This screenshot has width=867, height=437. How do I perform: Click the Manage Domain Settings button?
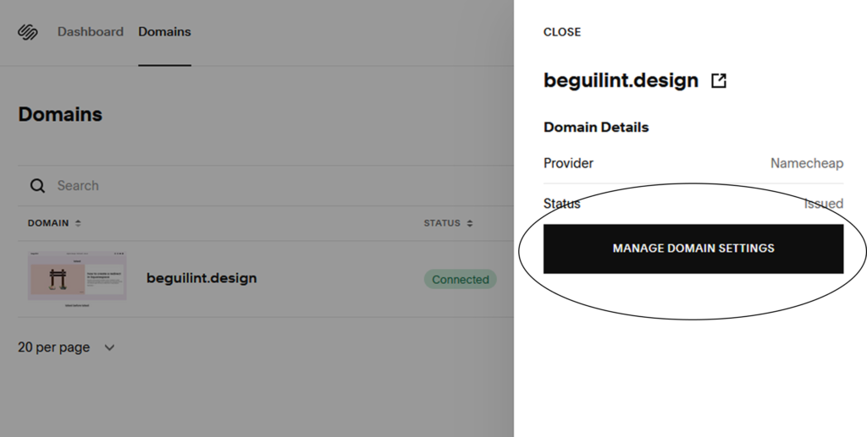coord(693,249)
